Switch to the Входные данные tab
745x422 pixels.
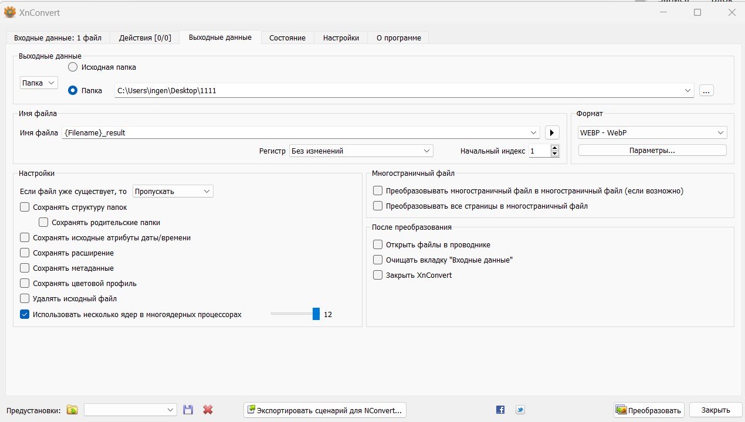(57, 38)
